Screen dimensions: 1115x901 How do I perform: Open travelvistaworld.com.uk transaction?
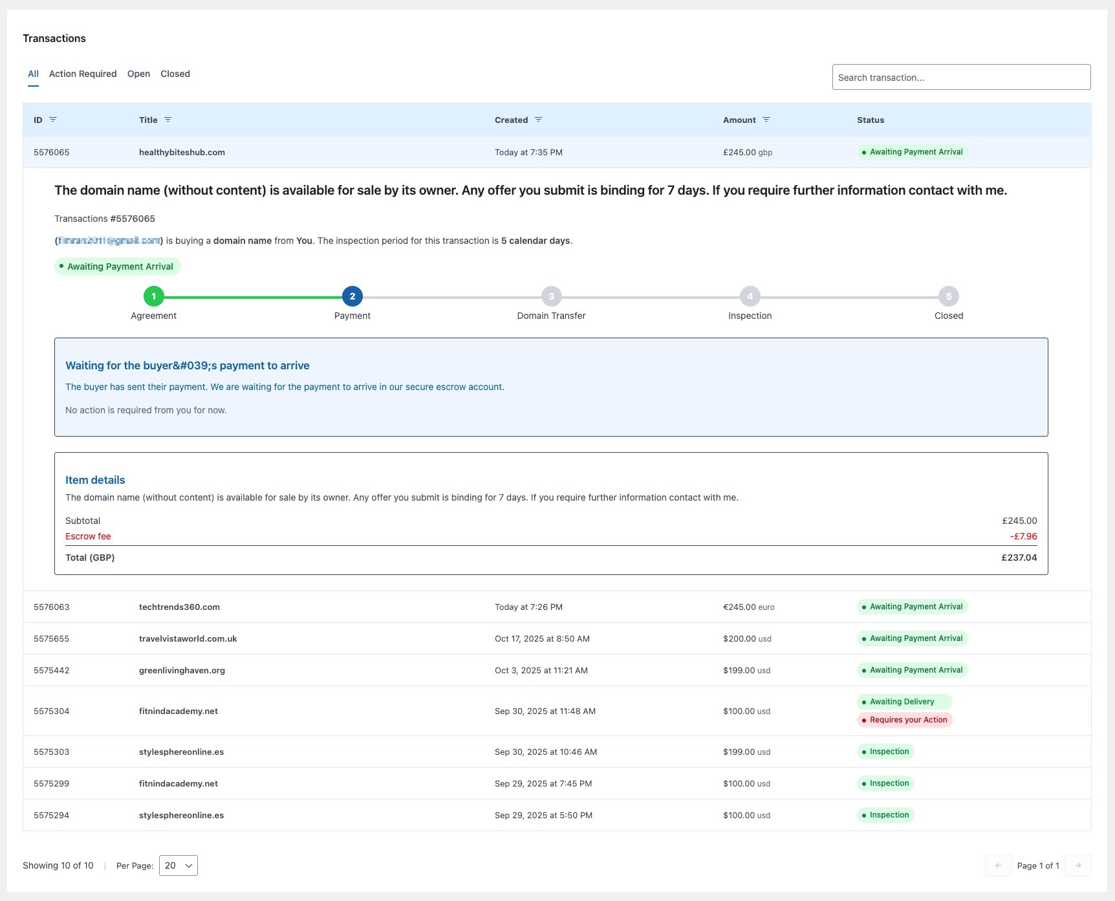[x=188, y=638]
